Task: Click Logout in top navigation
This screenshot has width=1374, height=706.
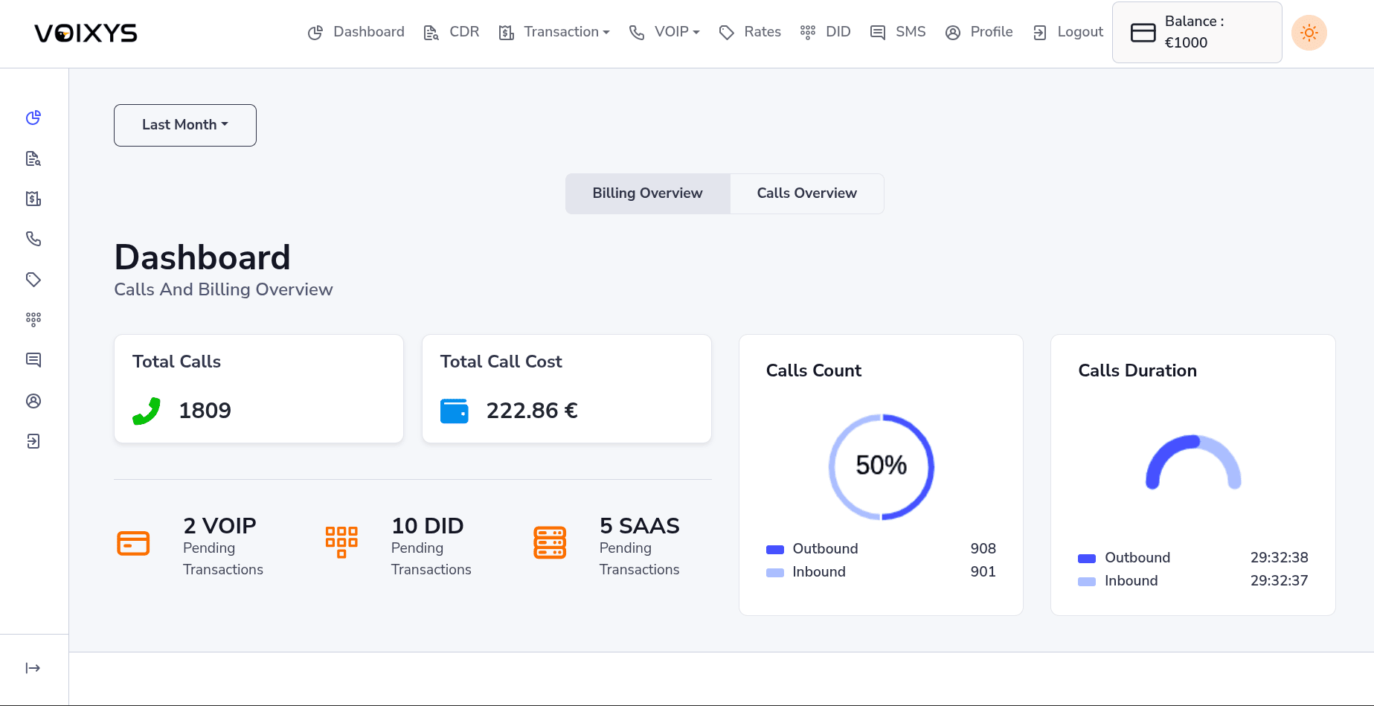Action: click(x=1068, y=32)
